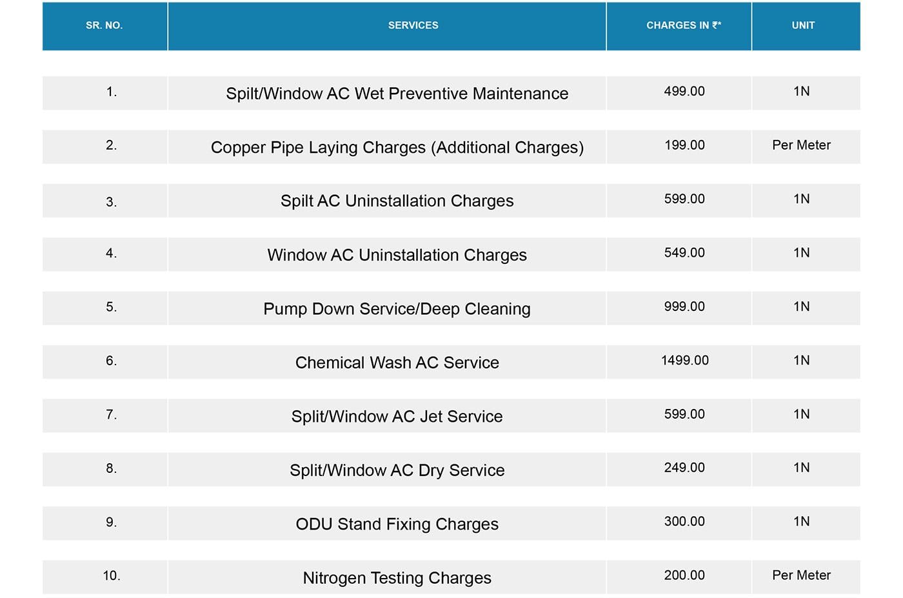The height and width of the screenshot is (598, 903).
Task: Click Chemical Wash AC Service text
Action: [x=397, y=363]
